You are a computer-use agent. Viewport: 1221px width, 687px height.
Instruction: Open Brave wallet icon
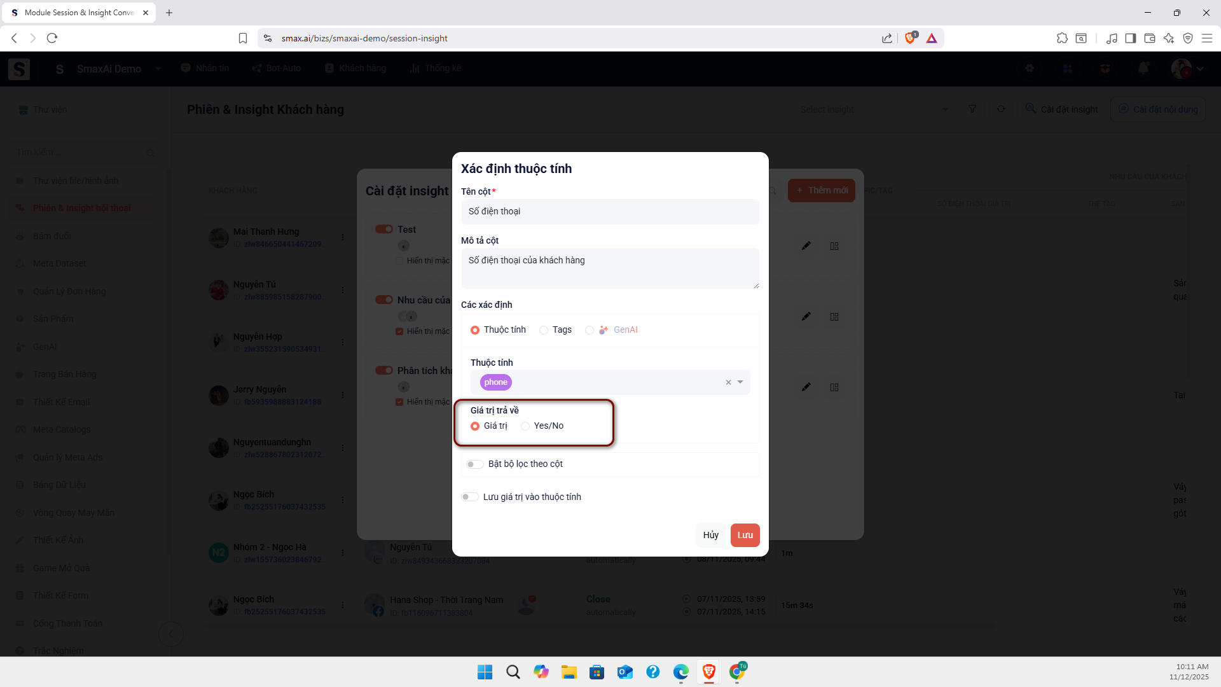click(x=1150, y=38)
